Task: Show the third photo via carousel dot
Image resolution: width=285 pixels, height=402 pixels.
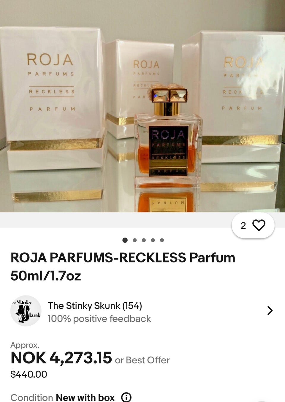Action: coord(144,240)
